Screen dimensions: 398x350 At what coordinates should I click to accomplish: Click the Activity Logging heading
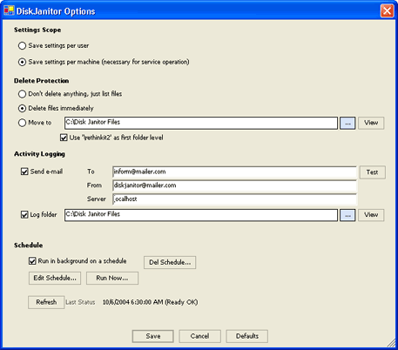tap(39, 154)
